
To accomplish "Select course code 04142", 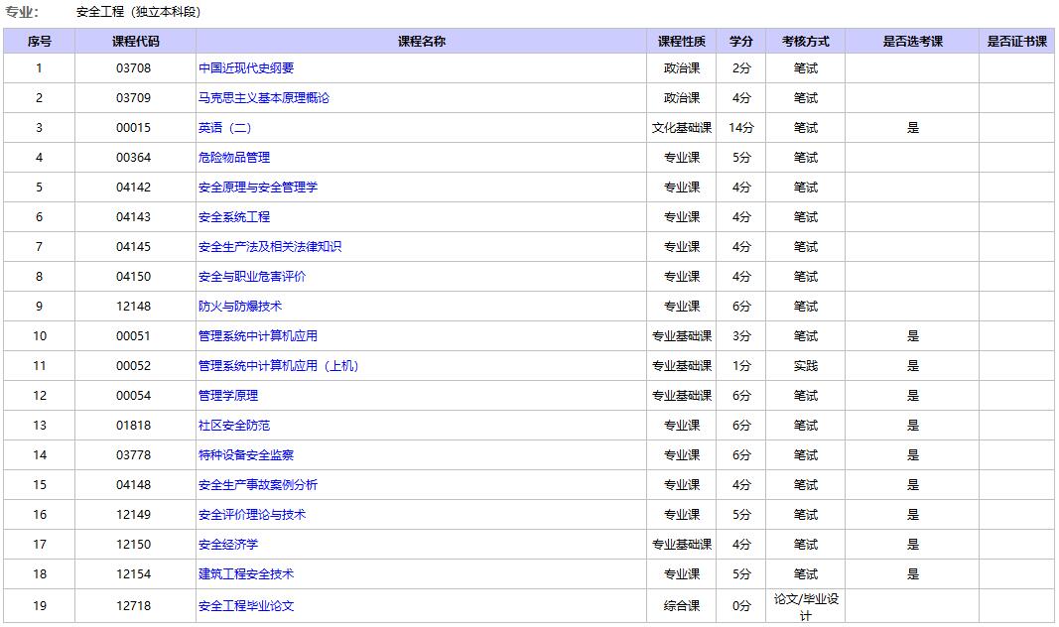I will pyautogui.click(x=134, y=187).
